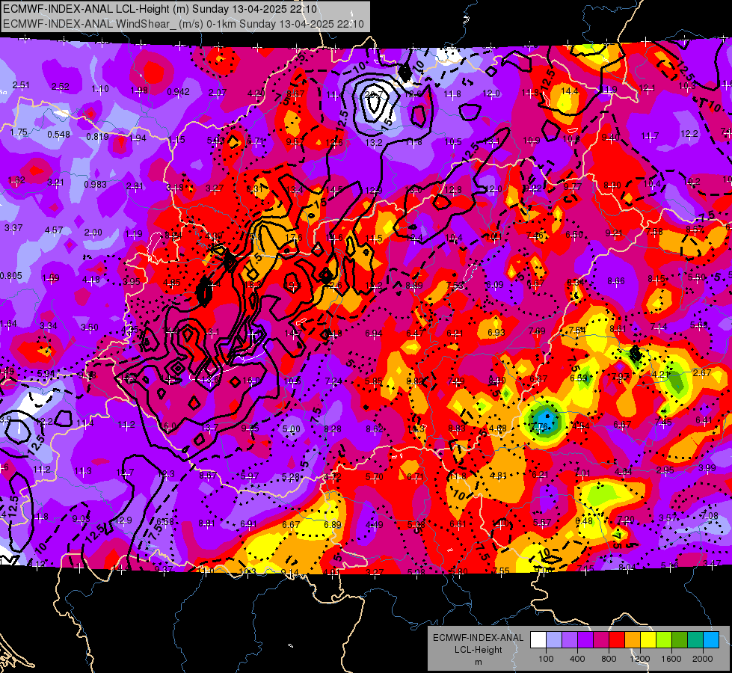Viewport: 732px width, 673px height.
Task: Pick the dark green legend swatch
Action: pyautogui.click(x=679, y=639)
